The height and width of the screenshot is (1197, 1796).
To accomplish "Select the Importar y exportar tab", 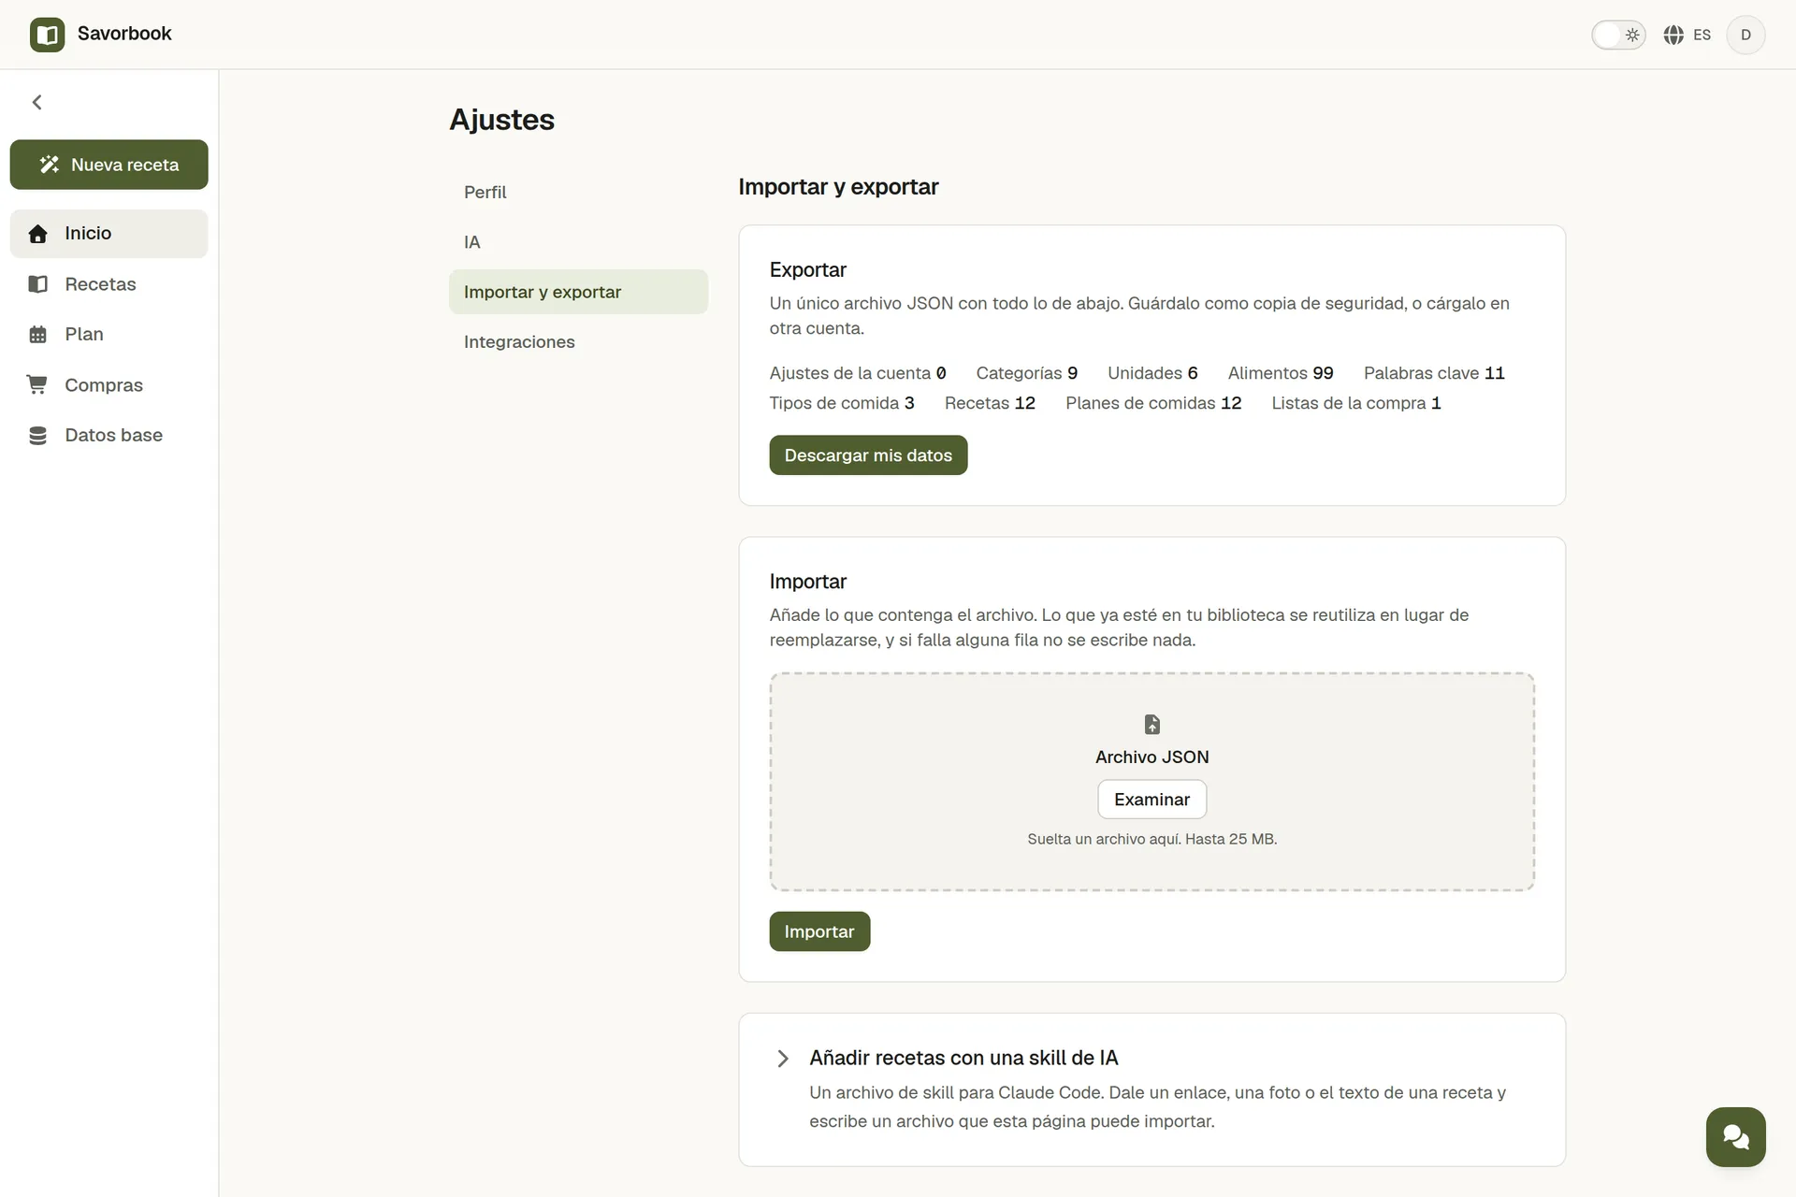I will (578, 292).
